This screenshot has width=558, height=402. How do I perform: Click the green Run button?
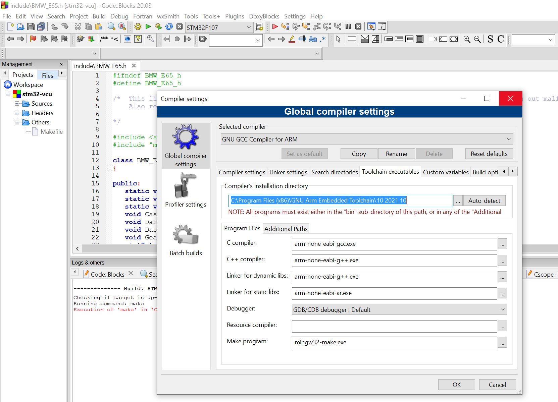click(148, 27)
